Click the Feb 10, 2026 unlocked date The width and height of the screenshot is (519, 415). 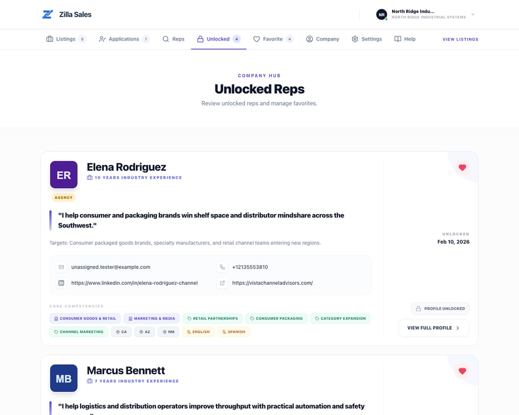[454, 242]
